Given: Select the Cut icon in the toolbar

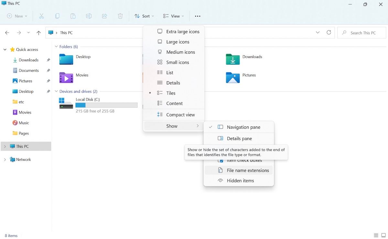Looking at the screenshot, I should [x=41, y=16].
